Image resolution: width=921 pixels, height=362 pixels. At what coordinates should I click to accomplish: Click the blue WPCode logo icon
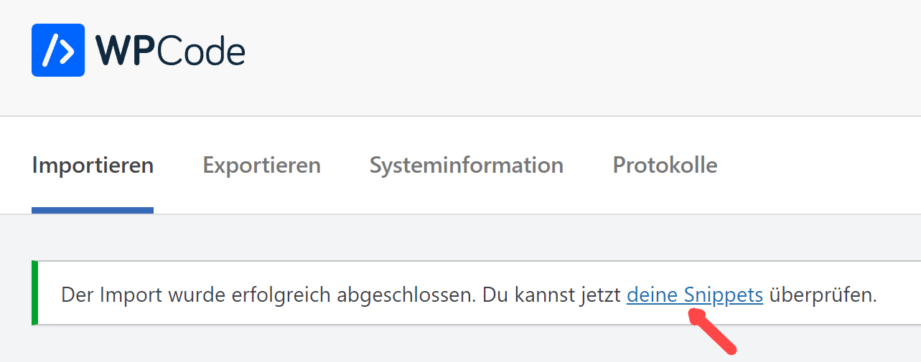(58, 50)
